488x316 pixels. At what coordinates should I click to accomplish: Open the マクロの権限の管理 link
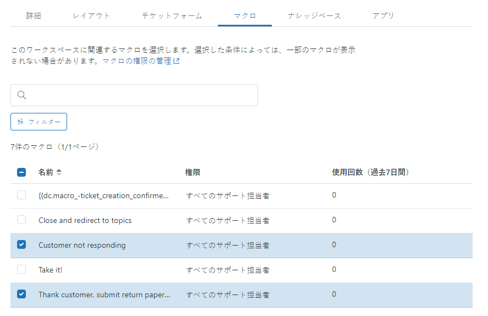click(x=137, y=61)
